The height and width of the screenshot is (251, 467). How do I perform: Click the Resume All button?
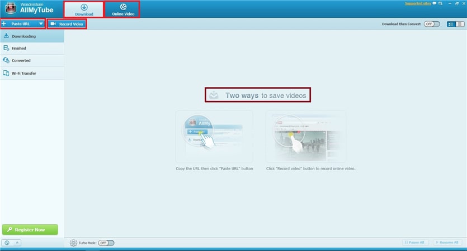[x=447, y=243]
